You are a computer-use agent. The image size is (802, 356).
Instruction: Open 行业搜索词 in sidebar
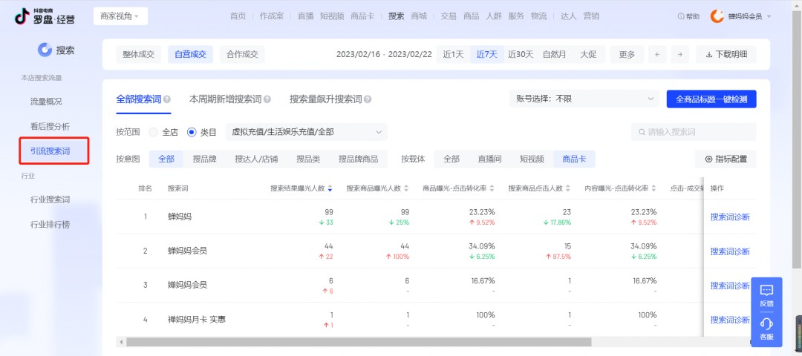point(50,200)
